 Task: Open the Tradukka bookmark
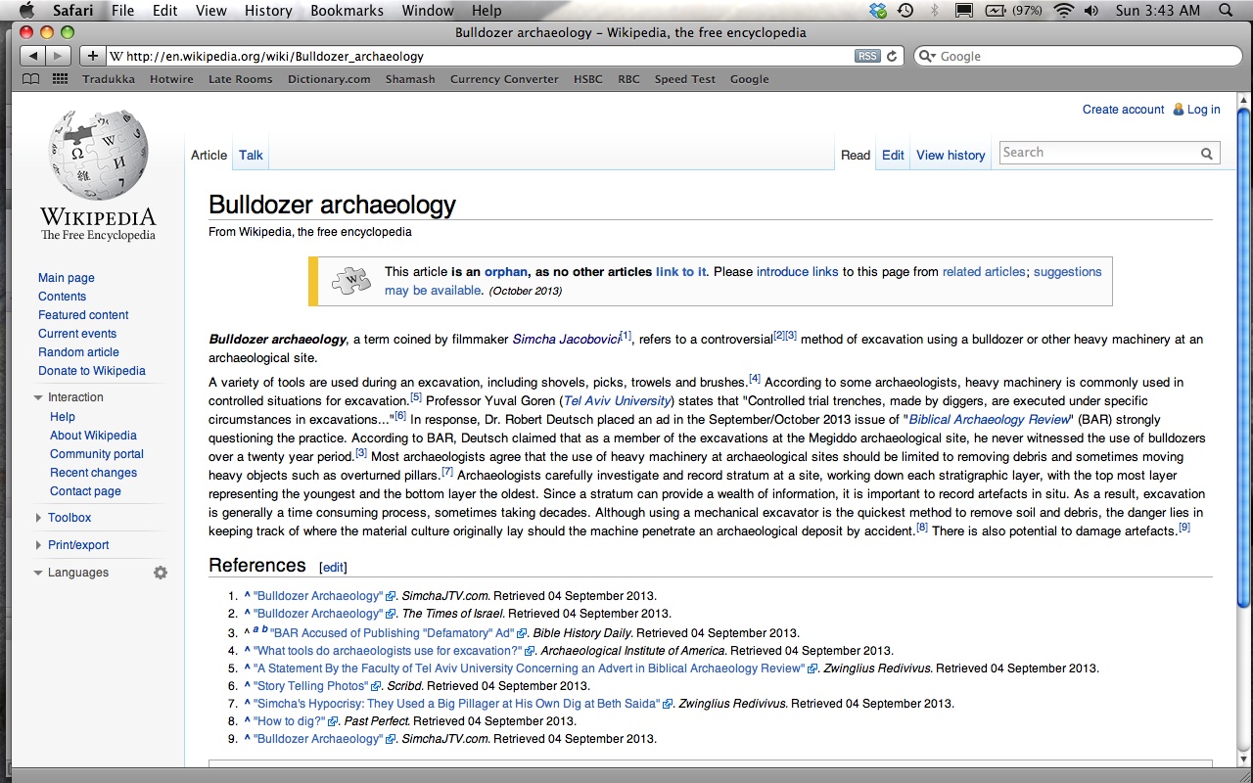point(109,79)
